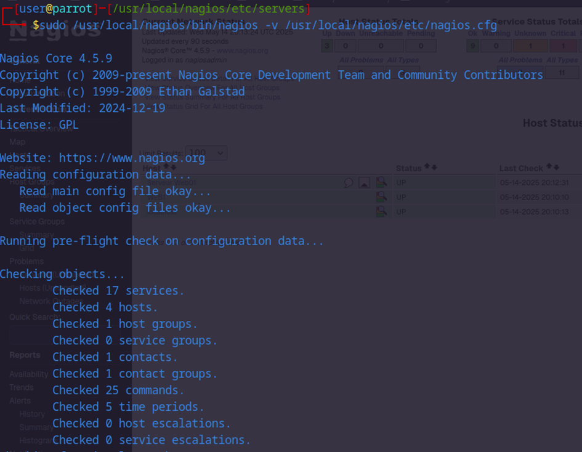Open Availability under Reports
Screen dimensions: 582x452
[29, 374]
